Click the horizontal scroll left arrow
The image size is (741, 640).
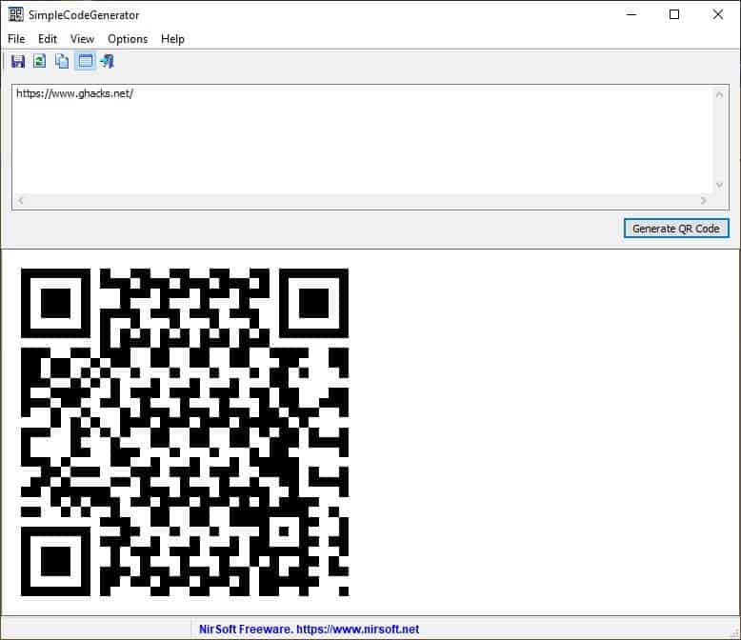click(20, 200)
